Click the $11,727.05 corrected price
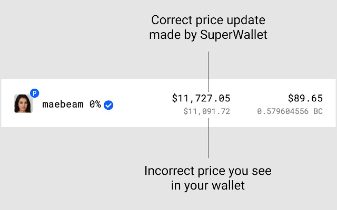This screenshot has height=210, width=337. click(x=201, y=98)
